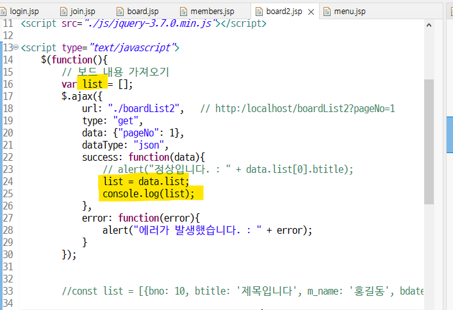This screenshot has width=453, height=310.
Task: Collapse the script block at line 13
Action: pyautogui.click(x=16, y=47)
